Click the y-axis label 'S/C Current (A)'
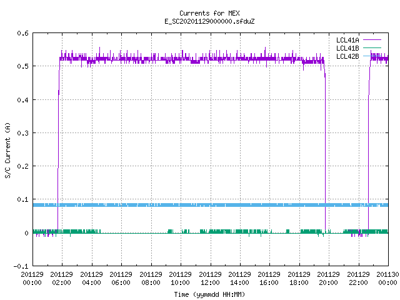 pyautogui.click(x=8, y=150)
